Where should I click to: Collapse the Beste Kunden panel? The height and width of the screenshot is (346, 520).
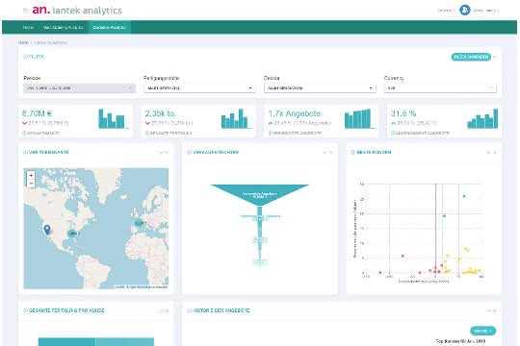(488, 153)
